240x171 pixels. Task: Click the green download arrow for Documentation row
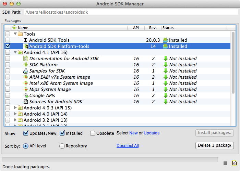tap(166, 58)
